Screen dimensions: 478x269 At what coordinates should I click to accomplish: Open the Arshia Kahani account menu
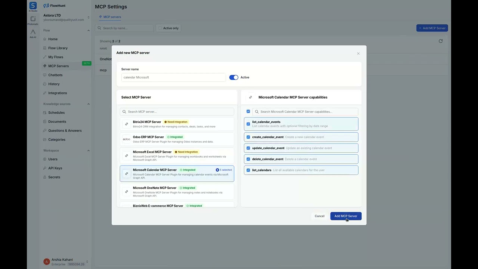point(66,262)
